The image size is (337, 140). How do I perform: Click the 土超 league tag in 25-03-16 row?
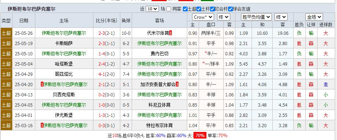(x=7, y=126)
